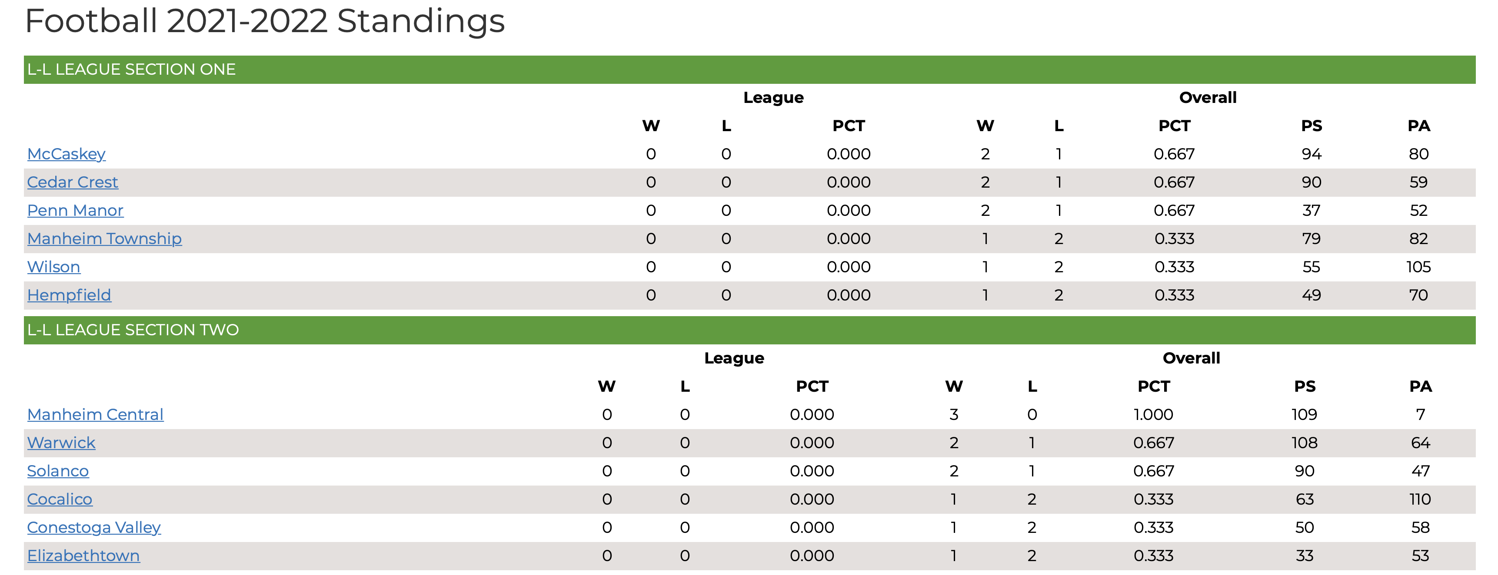Click Manheim Central's 1.000 overall PCT value
The width and height of the screenshot is (1498, 575).
coord(1153,415)
